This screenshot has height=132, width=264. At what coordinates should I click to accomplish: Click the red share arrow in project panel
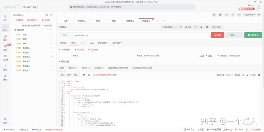[x=51, y=15]
